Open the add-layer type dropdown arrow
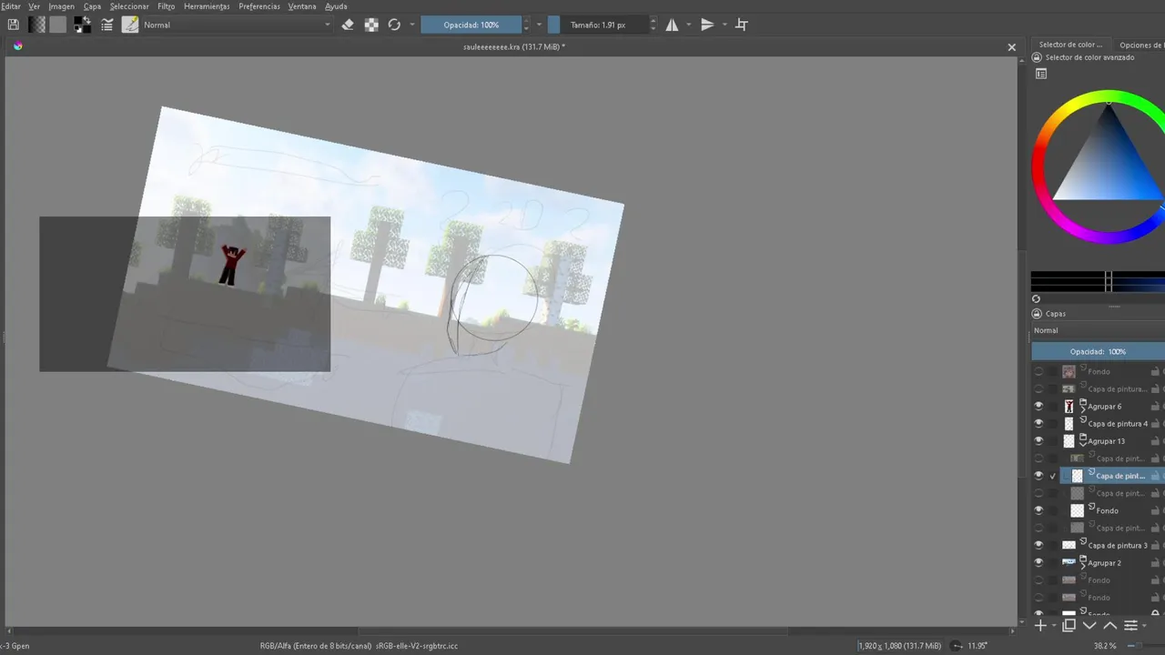The image size is (1165, 655). click(x=1054, y=626)
